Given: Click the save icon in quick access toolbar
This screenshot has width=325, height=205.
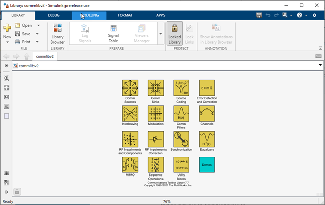Looking at the screenshot, I should click(x=259, y=15).
